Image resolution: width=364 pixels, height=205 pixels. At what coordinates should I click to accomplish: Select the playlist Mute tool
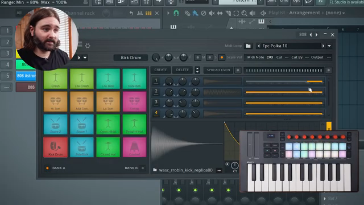pyautogui.click(x=212, y=13)
